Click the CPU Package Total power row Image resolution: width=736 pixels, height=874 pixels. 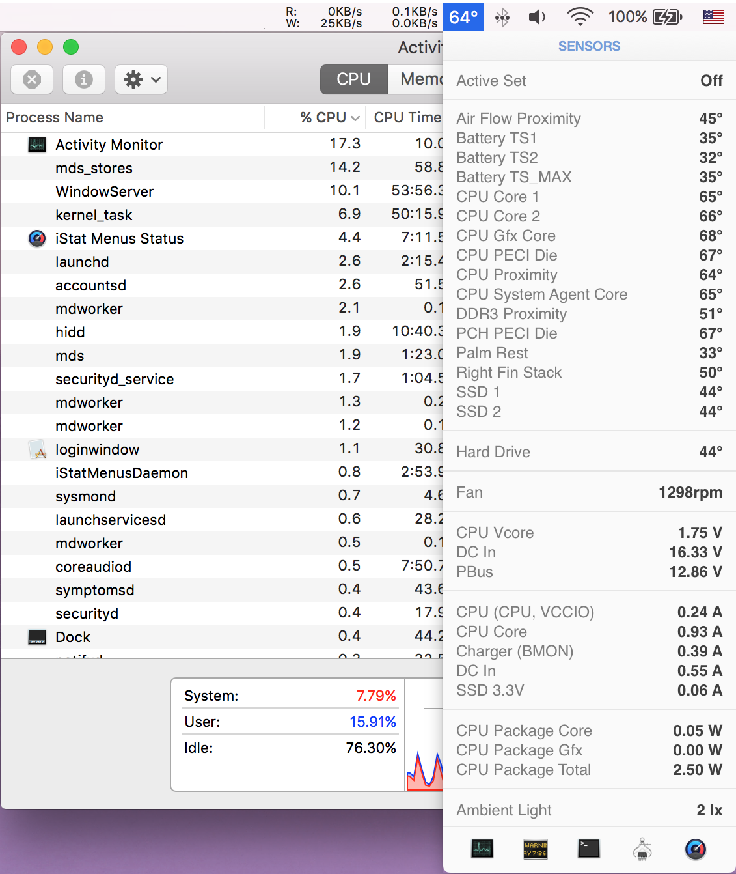[590, 770]
